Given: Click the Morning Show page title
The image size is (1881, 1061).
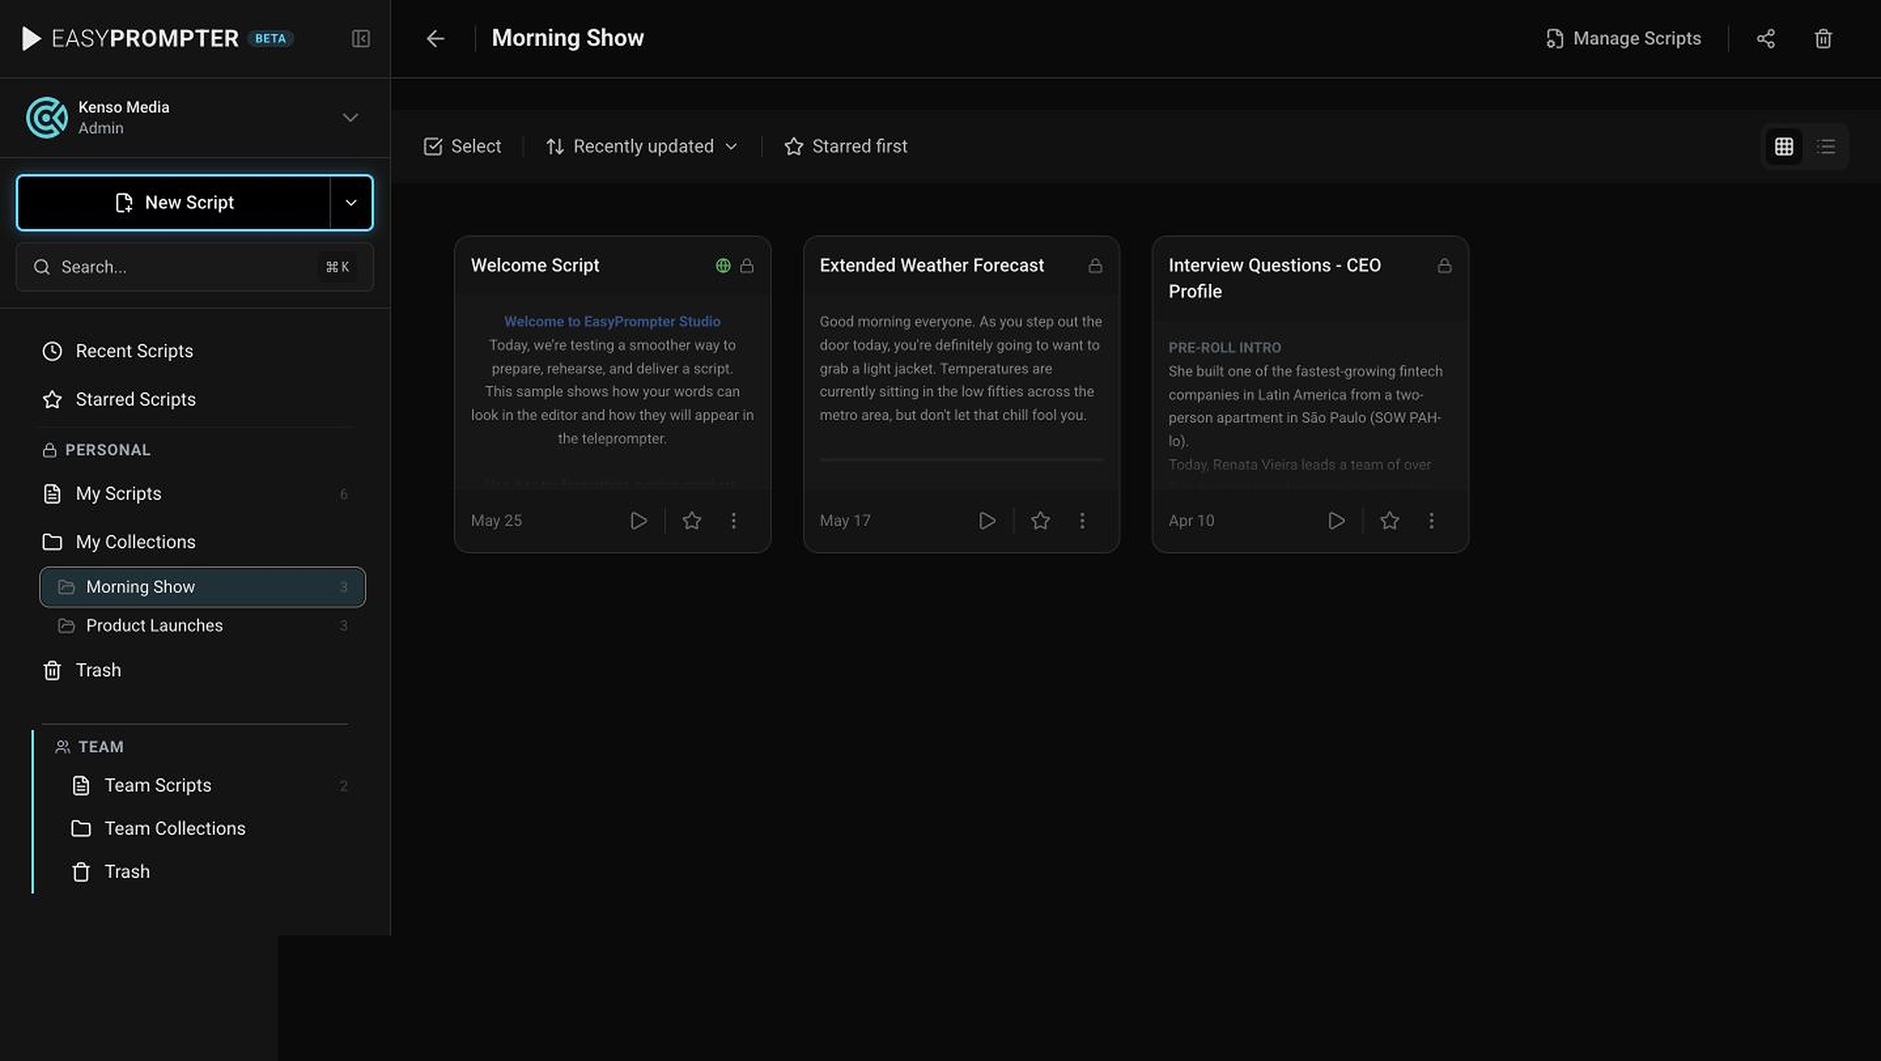Looking at the screenshot, I should [567, 38].
